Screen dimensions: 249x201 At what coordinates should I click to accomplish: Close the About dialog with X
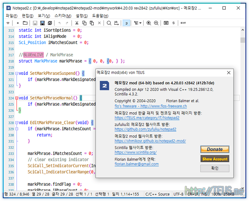(x=228, y=73)
